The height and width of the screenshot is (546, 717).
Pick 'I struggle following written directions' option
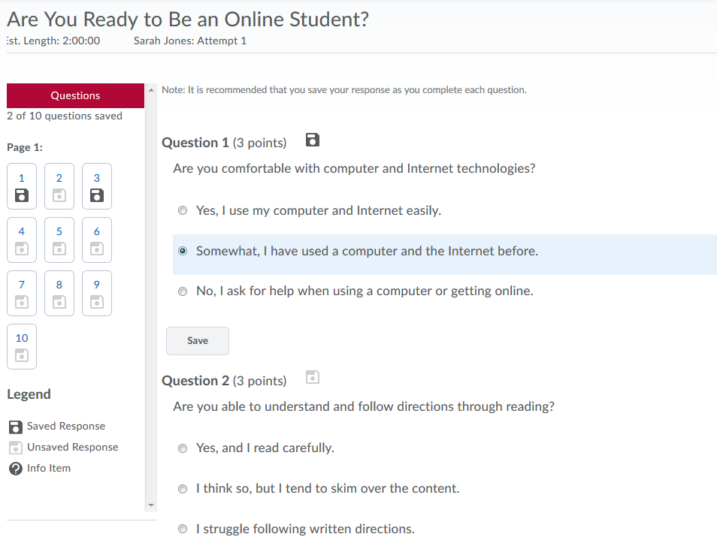pyautogui.click(x=183, y=529)
